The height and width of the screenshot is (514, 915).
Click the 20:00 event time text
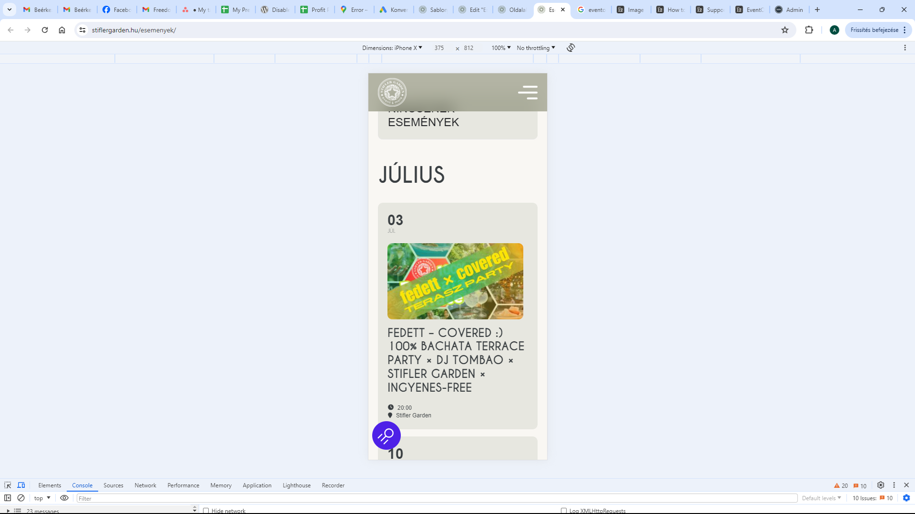[x=405, y=408]
